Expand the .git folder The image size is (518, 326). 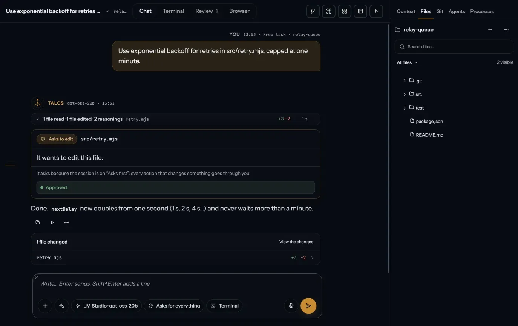(x=405, y=81)
